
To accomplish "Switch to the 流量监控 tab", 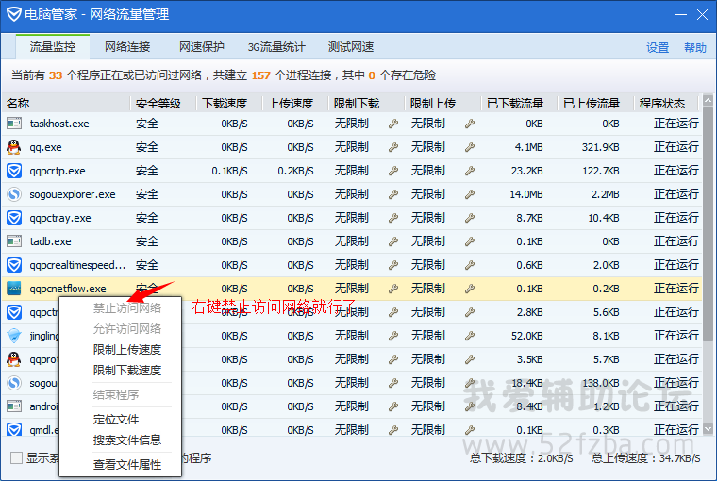I will pyautogui.click(x=53, y=47).
